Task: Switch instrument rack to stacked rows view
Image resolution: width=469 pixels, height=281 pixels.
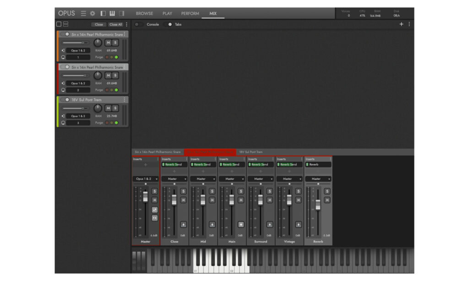Action: coord(66,24)
